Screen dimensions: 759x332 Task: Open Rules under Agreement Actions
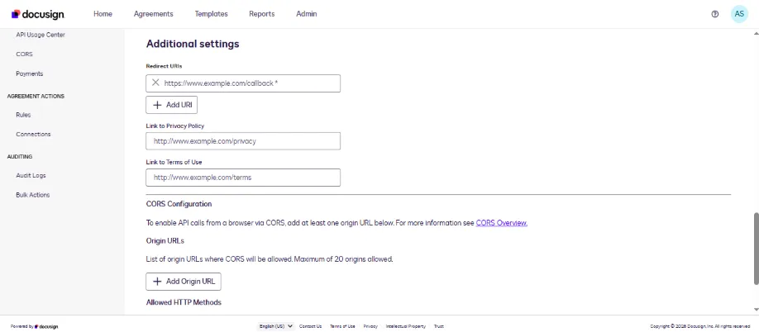point(23,115)
